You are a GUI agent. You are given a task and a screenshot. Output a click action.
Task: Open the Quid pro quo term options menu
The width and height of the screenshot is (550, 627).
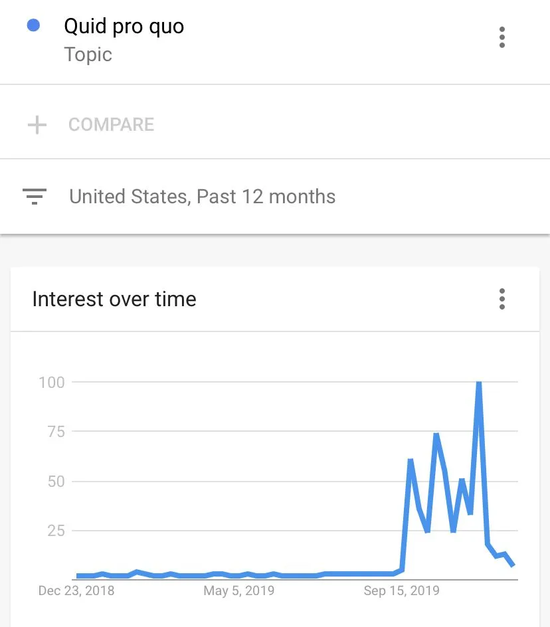click(502, 38)
